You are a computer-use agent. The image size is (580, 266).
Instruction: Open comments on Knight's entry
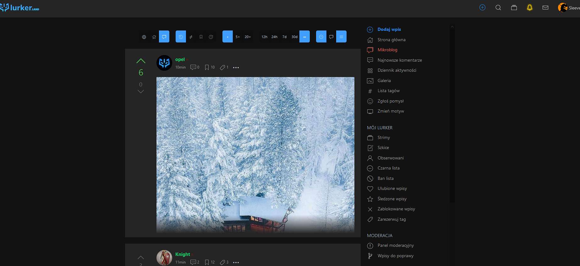tap(195, 262)
